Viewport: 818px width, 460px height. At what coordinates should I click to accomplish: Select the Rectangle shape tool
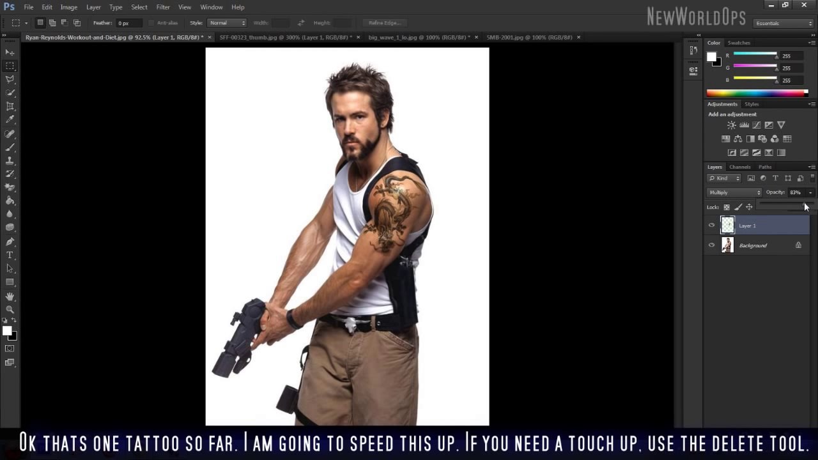[10, 282]
